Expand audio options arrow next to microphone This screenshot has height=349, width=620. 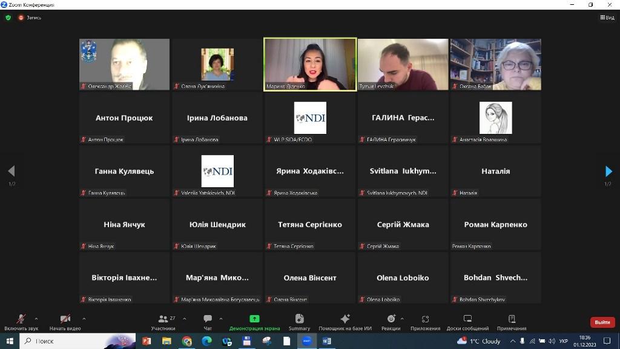click(x=36, y=319)
